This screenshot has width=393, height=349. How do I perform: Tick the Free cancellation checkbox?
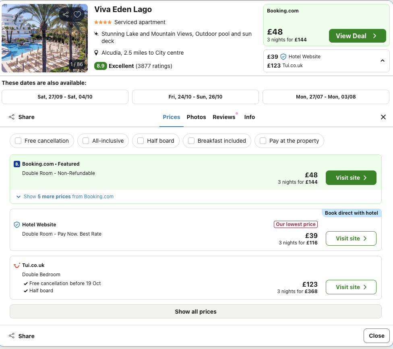tap(18, 141)
